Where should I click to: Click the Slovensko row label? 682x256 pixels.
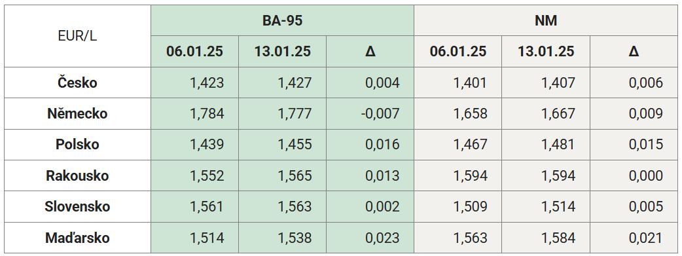pyautogui.click(x=77, y=206)
